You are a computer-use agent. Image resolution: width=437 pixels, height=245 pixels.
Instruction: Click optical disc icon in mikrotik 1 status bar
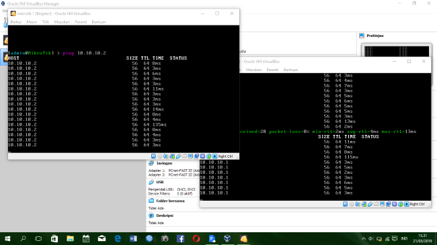pyautogui.click(x=160, y=156)
